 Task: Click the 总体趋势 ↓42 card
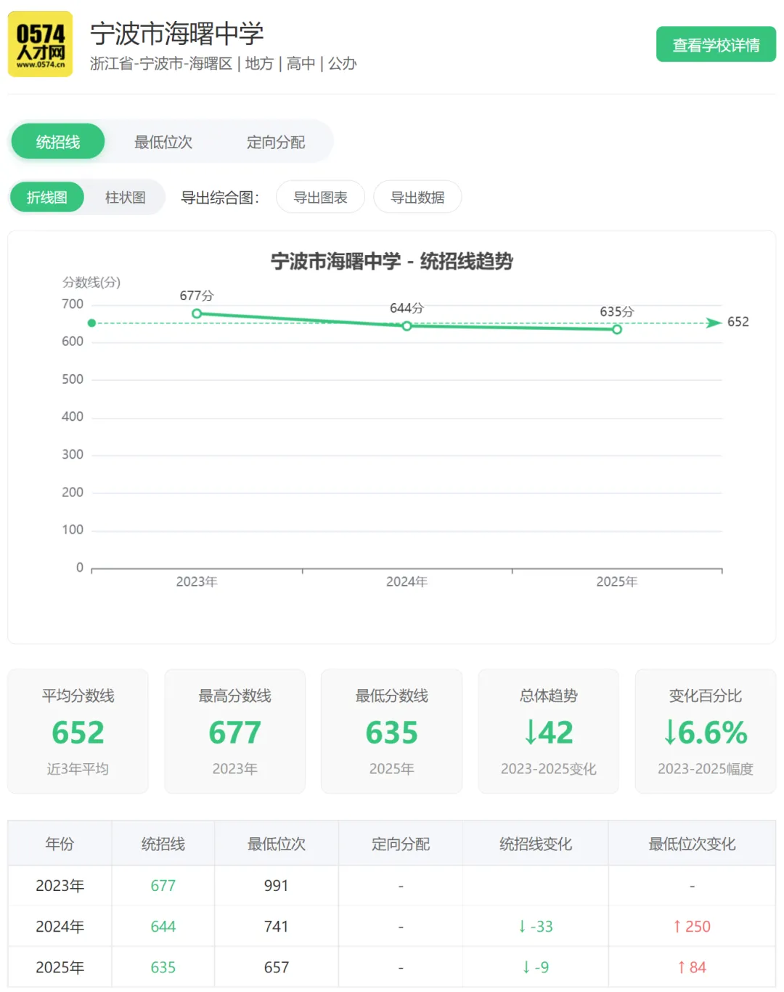click(548, 731)
